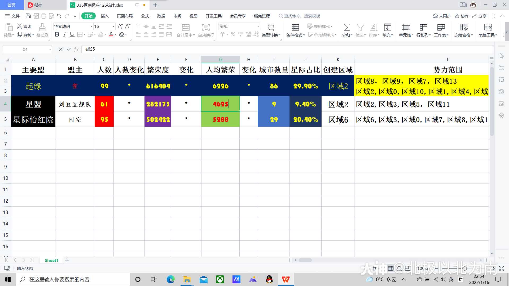The height and width of the screenshot is (286, 509).
Task: Toggle italic formatting
Action: [64, 34]
